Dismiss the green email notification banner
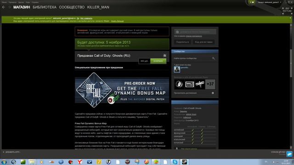 pos(290,18)
